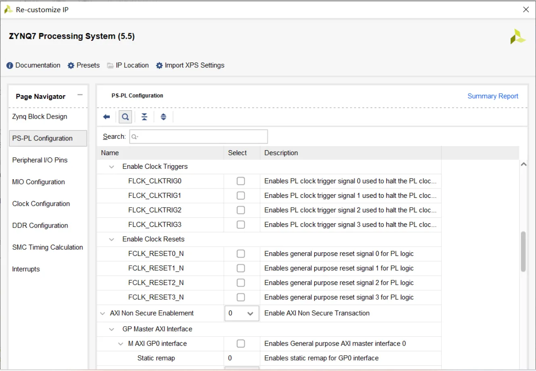Click the Documentation info icon
The height and width of the screenshot is (371, 536).
[x=10, y=65]
